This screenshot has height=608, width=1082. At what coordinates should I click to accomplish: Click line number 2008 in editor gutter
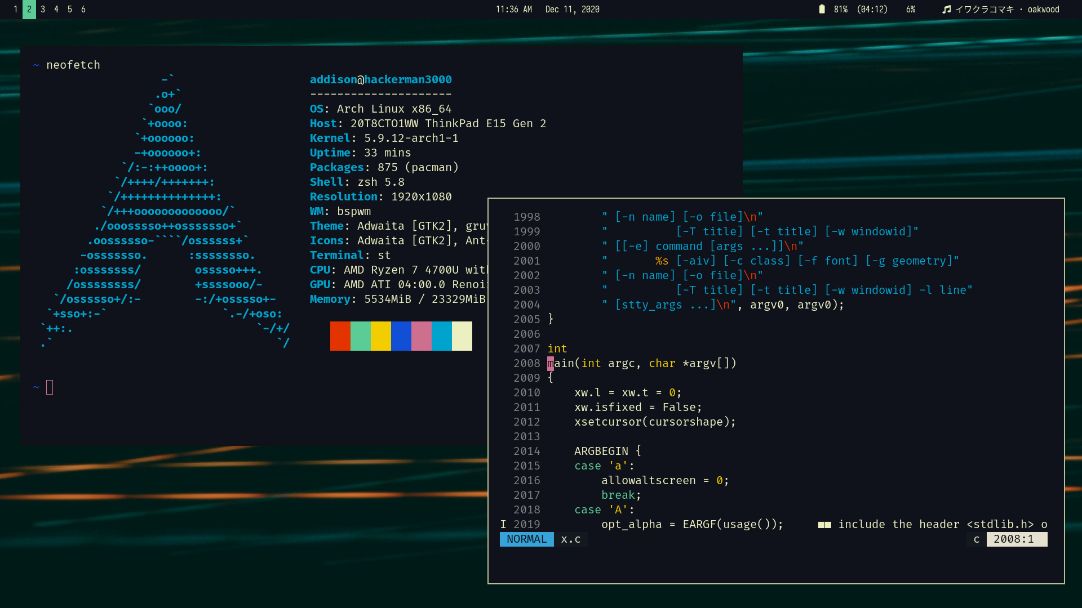tap(526, 363)
